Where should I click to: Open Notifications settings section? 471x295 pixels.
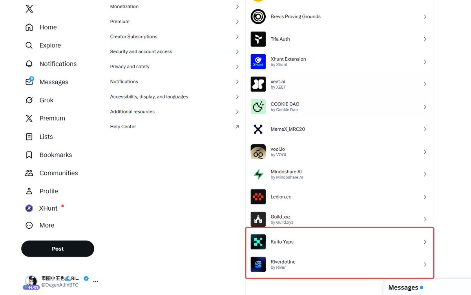175,82
